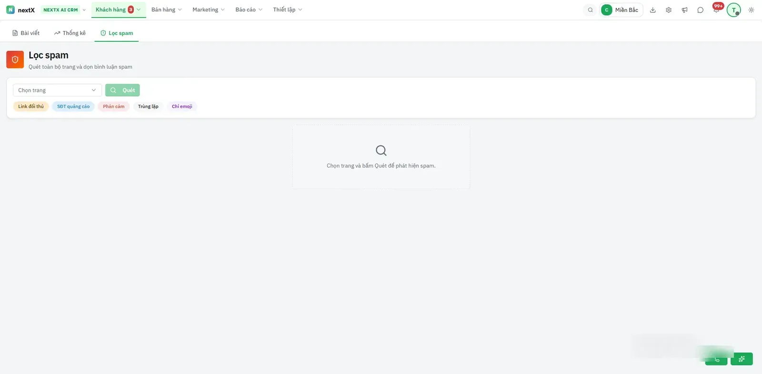The width and height of the screenshot is (762, 374).
Task: Open the chat bubble icon
Action: (x=700, y=10)
